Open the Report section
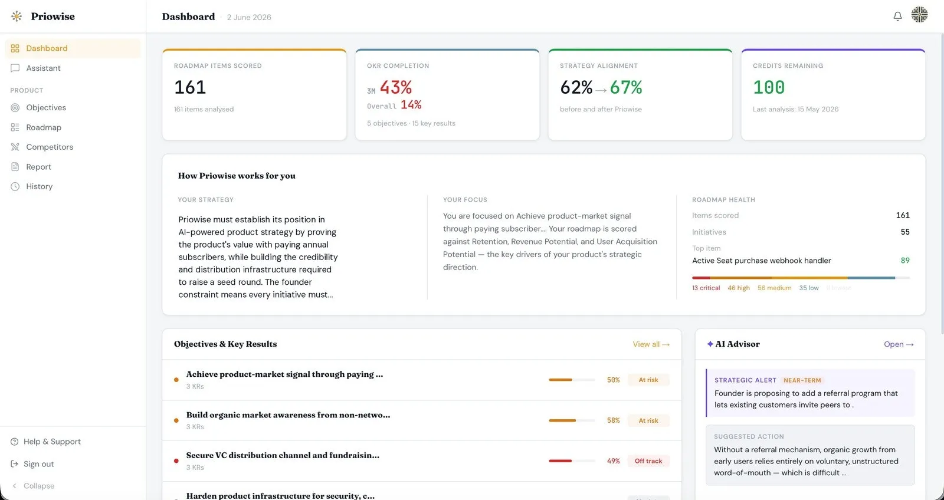Screen dimensions: 944x500 coord(73,167)
